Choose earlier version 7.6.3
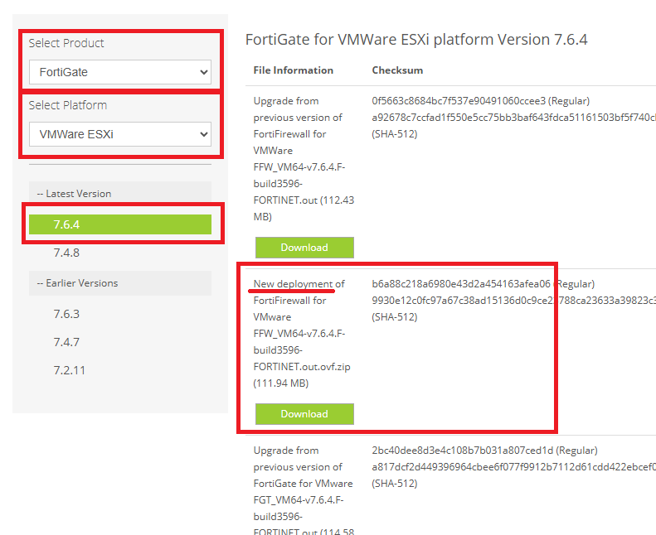Viewport: 656px width, 535px height. tap(66, 314)
